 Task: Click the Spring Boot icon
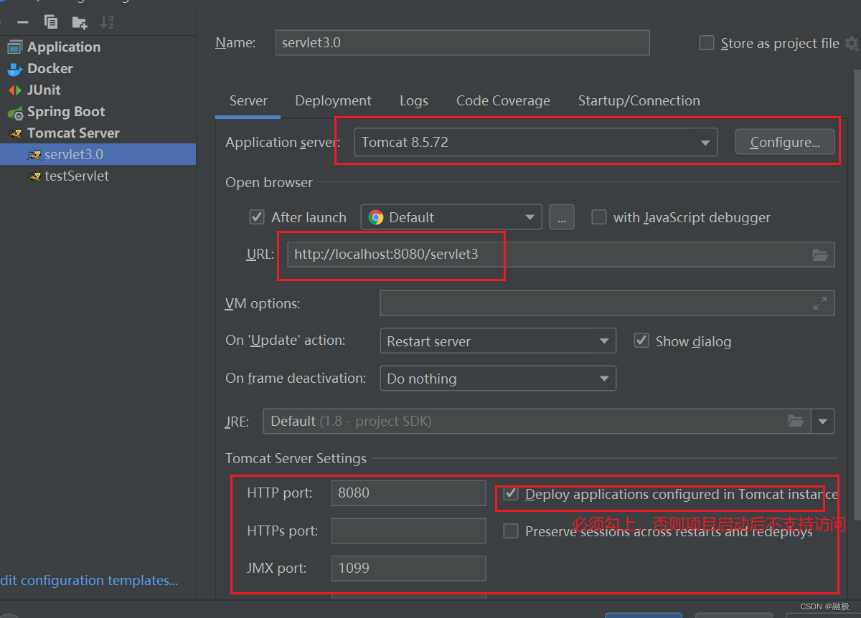tap(15, 113)
